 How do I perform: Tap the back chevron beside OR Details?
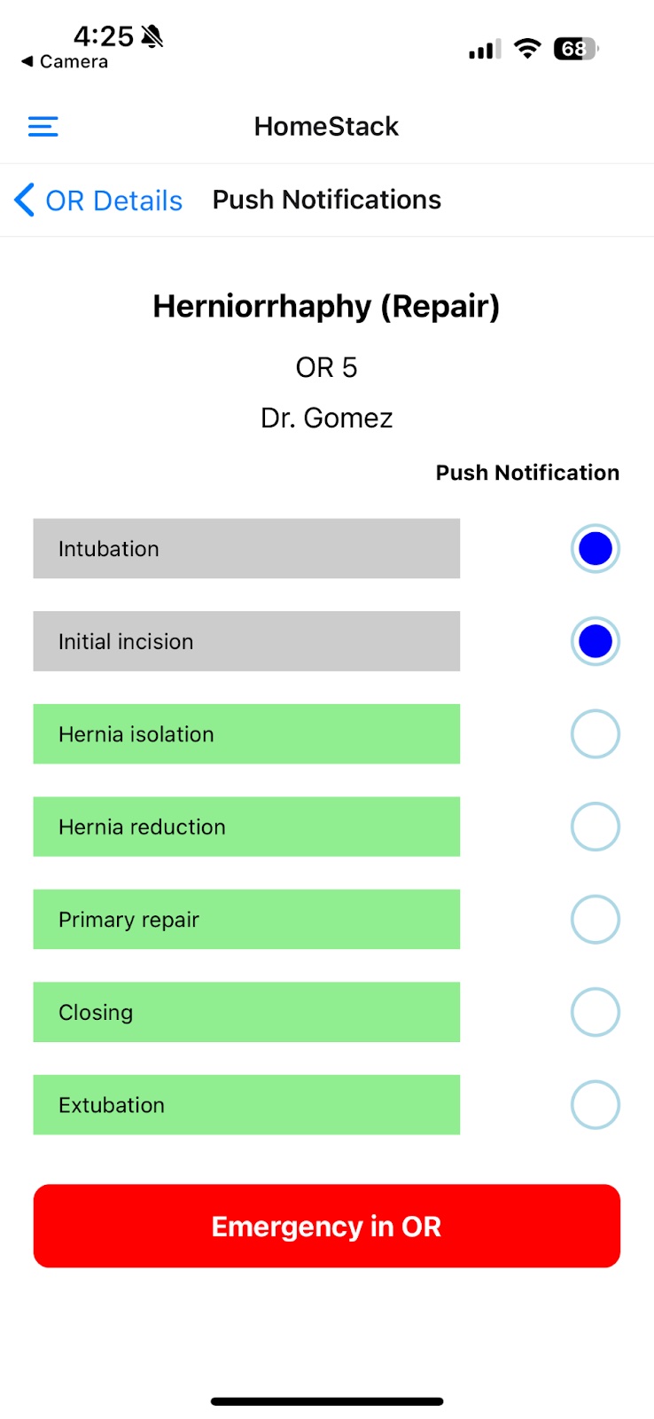(x=25, y=200)
